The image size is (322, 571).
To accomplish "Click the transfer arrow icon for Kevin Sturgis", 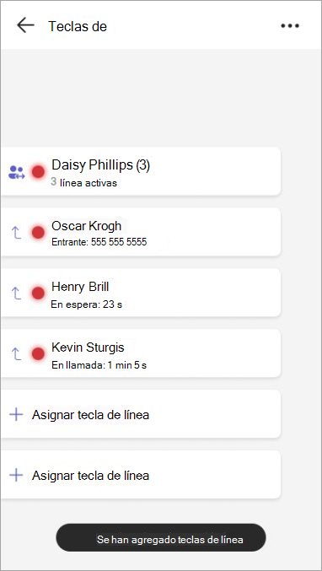I will coord(16,353).
